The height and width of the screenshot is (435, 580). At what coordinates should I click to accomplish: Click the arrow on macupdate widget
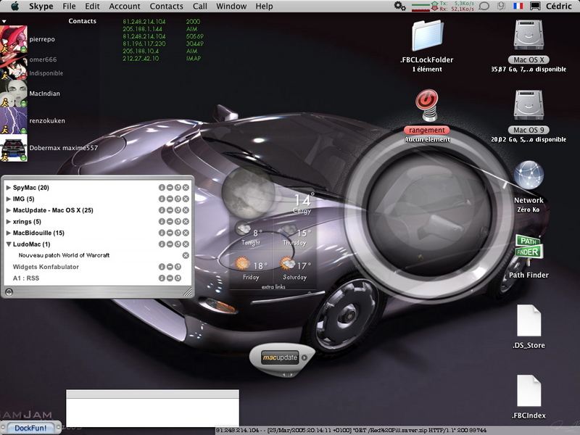click(x=304, y=357)
